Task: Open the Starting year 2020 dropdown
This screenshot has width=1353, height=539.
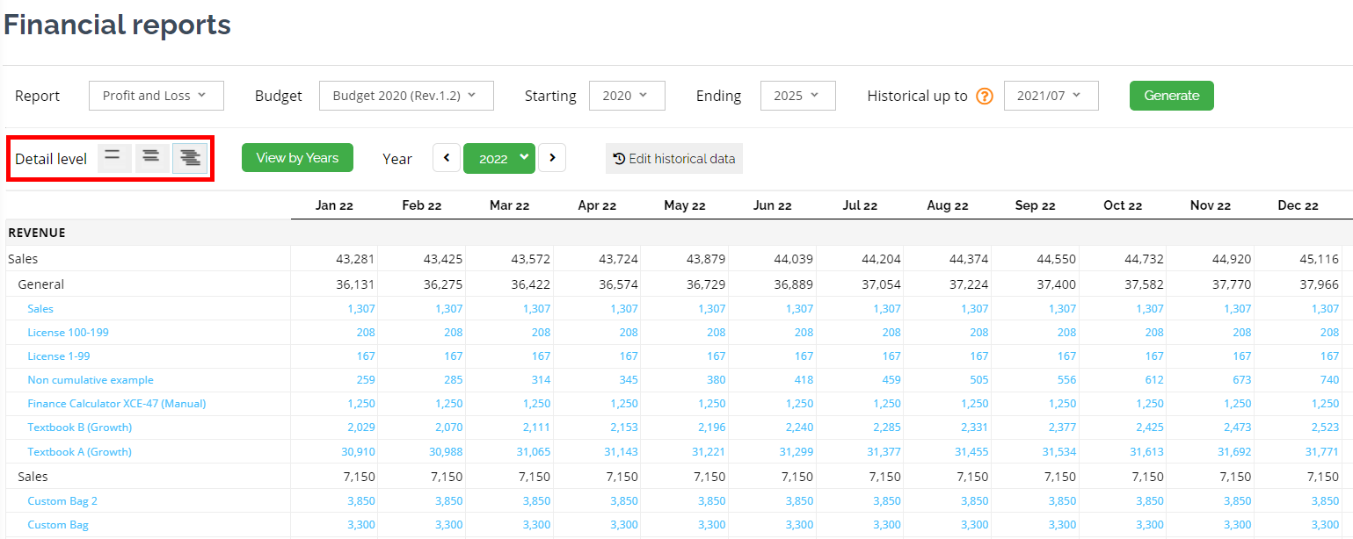Action: tap(627, 96)
